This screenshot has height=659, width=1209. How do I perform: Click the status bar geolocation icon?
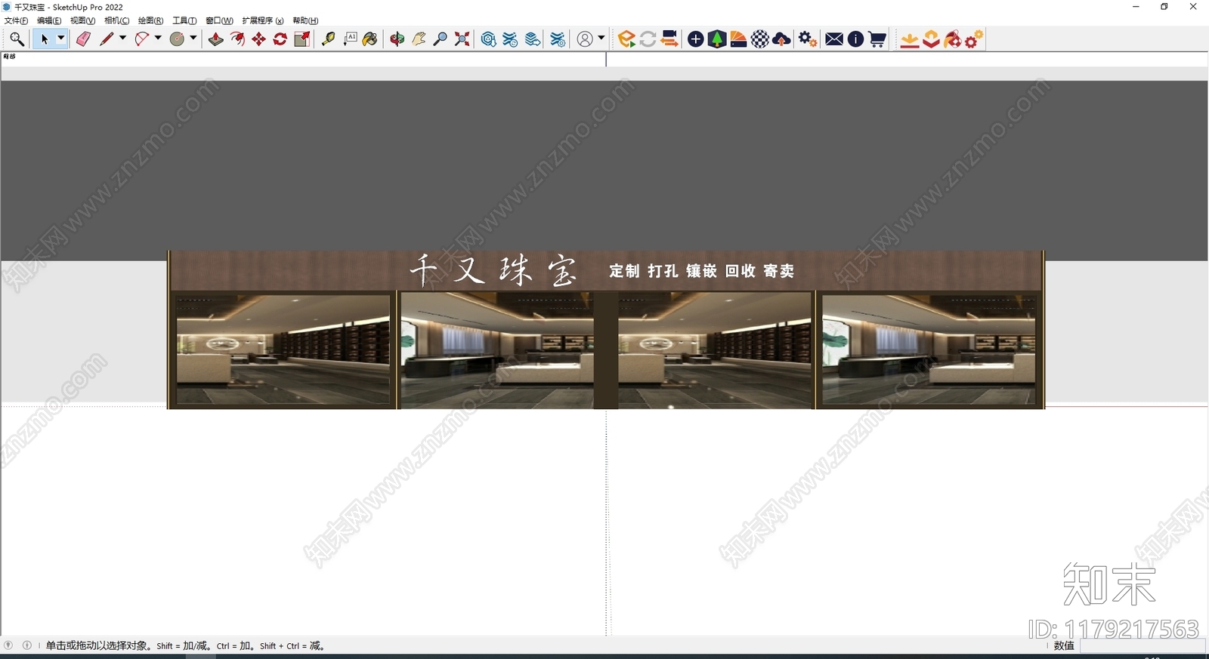[8, 645]
